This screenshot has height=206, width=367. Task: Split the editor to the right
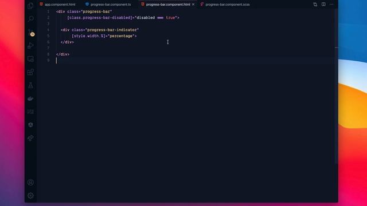click(x=323, y=5)
